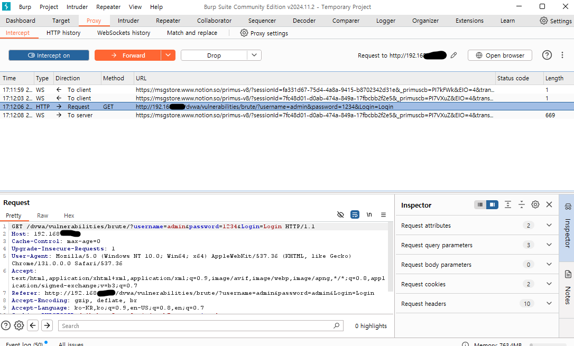Toggle show \n newline characters
The height and width of the screenshot is (346, 574).
click(369, 214)
